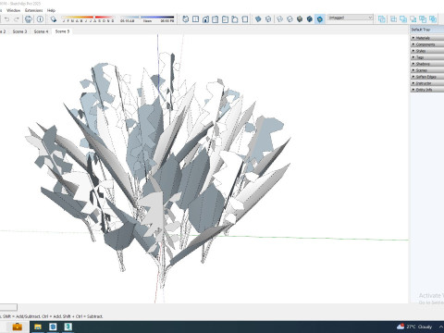The height and width of the screenshot is (333, 444).
Task: Expand the Instructor tray panel
Action: (427, 83)
